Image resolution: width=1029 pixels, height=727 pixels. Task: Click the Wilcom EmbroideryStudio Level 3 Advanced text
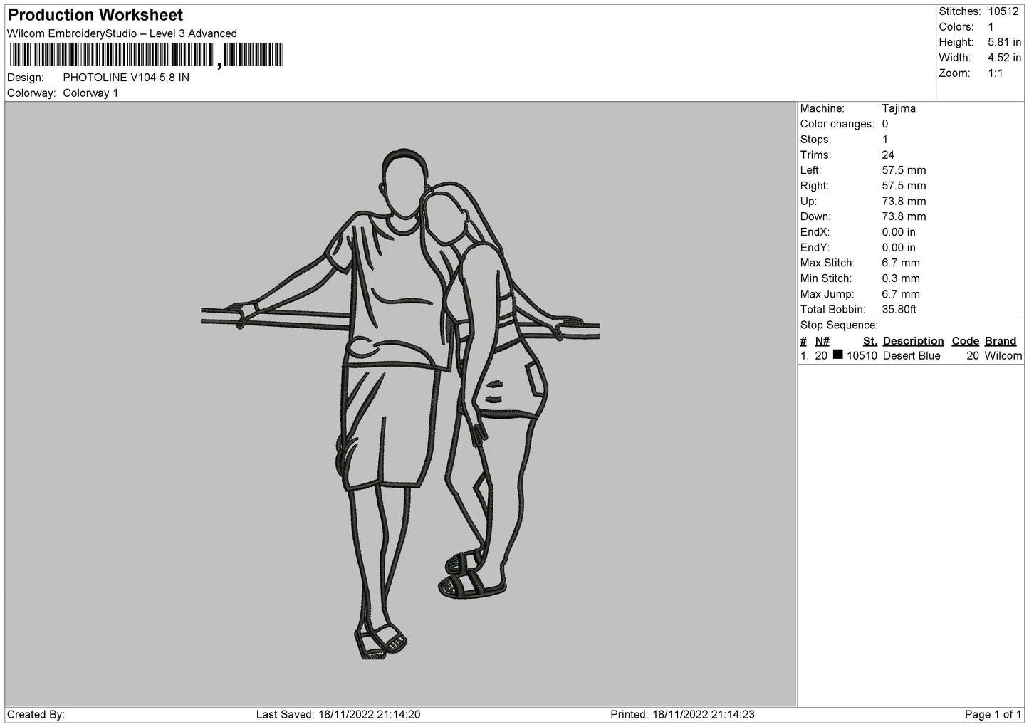[122, 33]
